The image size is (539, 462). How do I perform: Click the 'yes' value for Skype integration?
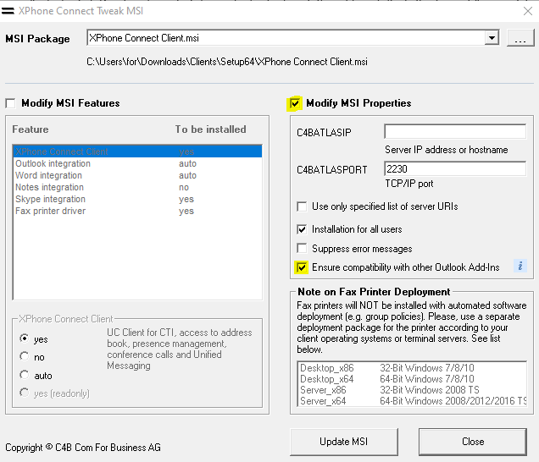186,200
